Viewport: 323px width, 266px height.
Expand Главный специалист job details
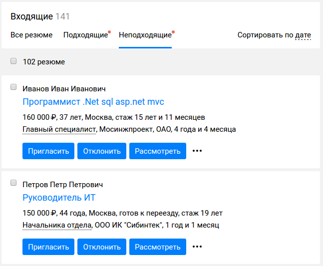click(60, 129)
